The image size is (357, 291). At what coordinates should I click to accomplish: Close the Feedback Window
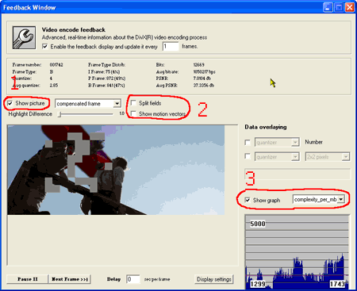350,7
